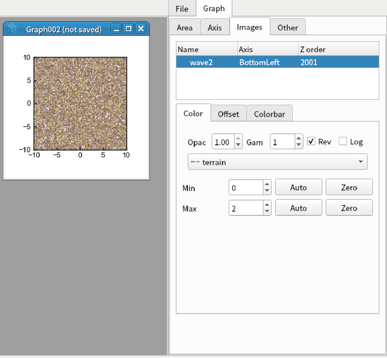Switch to the Colorbar sub-tab
Image resolution: width=387 pixels, height=358 pixels.
click(x=270, y=114)
